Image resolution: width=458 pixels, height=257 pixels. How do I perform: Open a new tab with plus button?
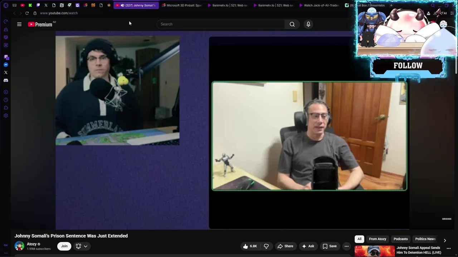coord(391,5)
